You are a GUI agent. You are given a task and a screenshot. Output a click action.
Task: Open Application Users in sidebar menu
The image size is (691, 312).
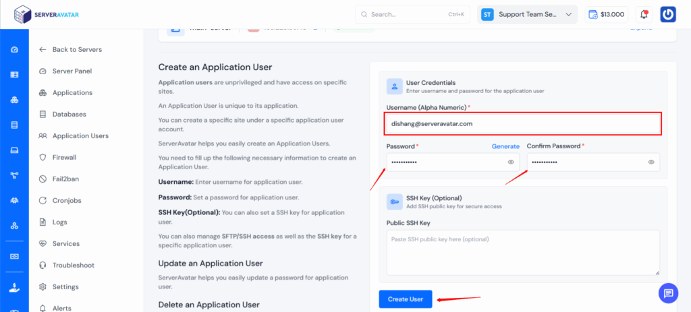(x=80, y=136)
